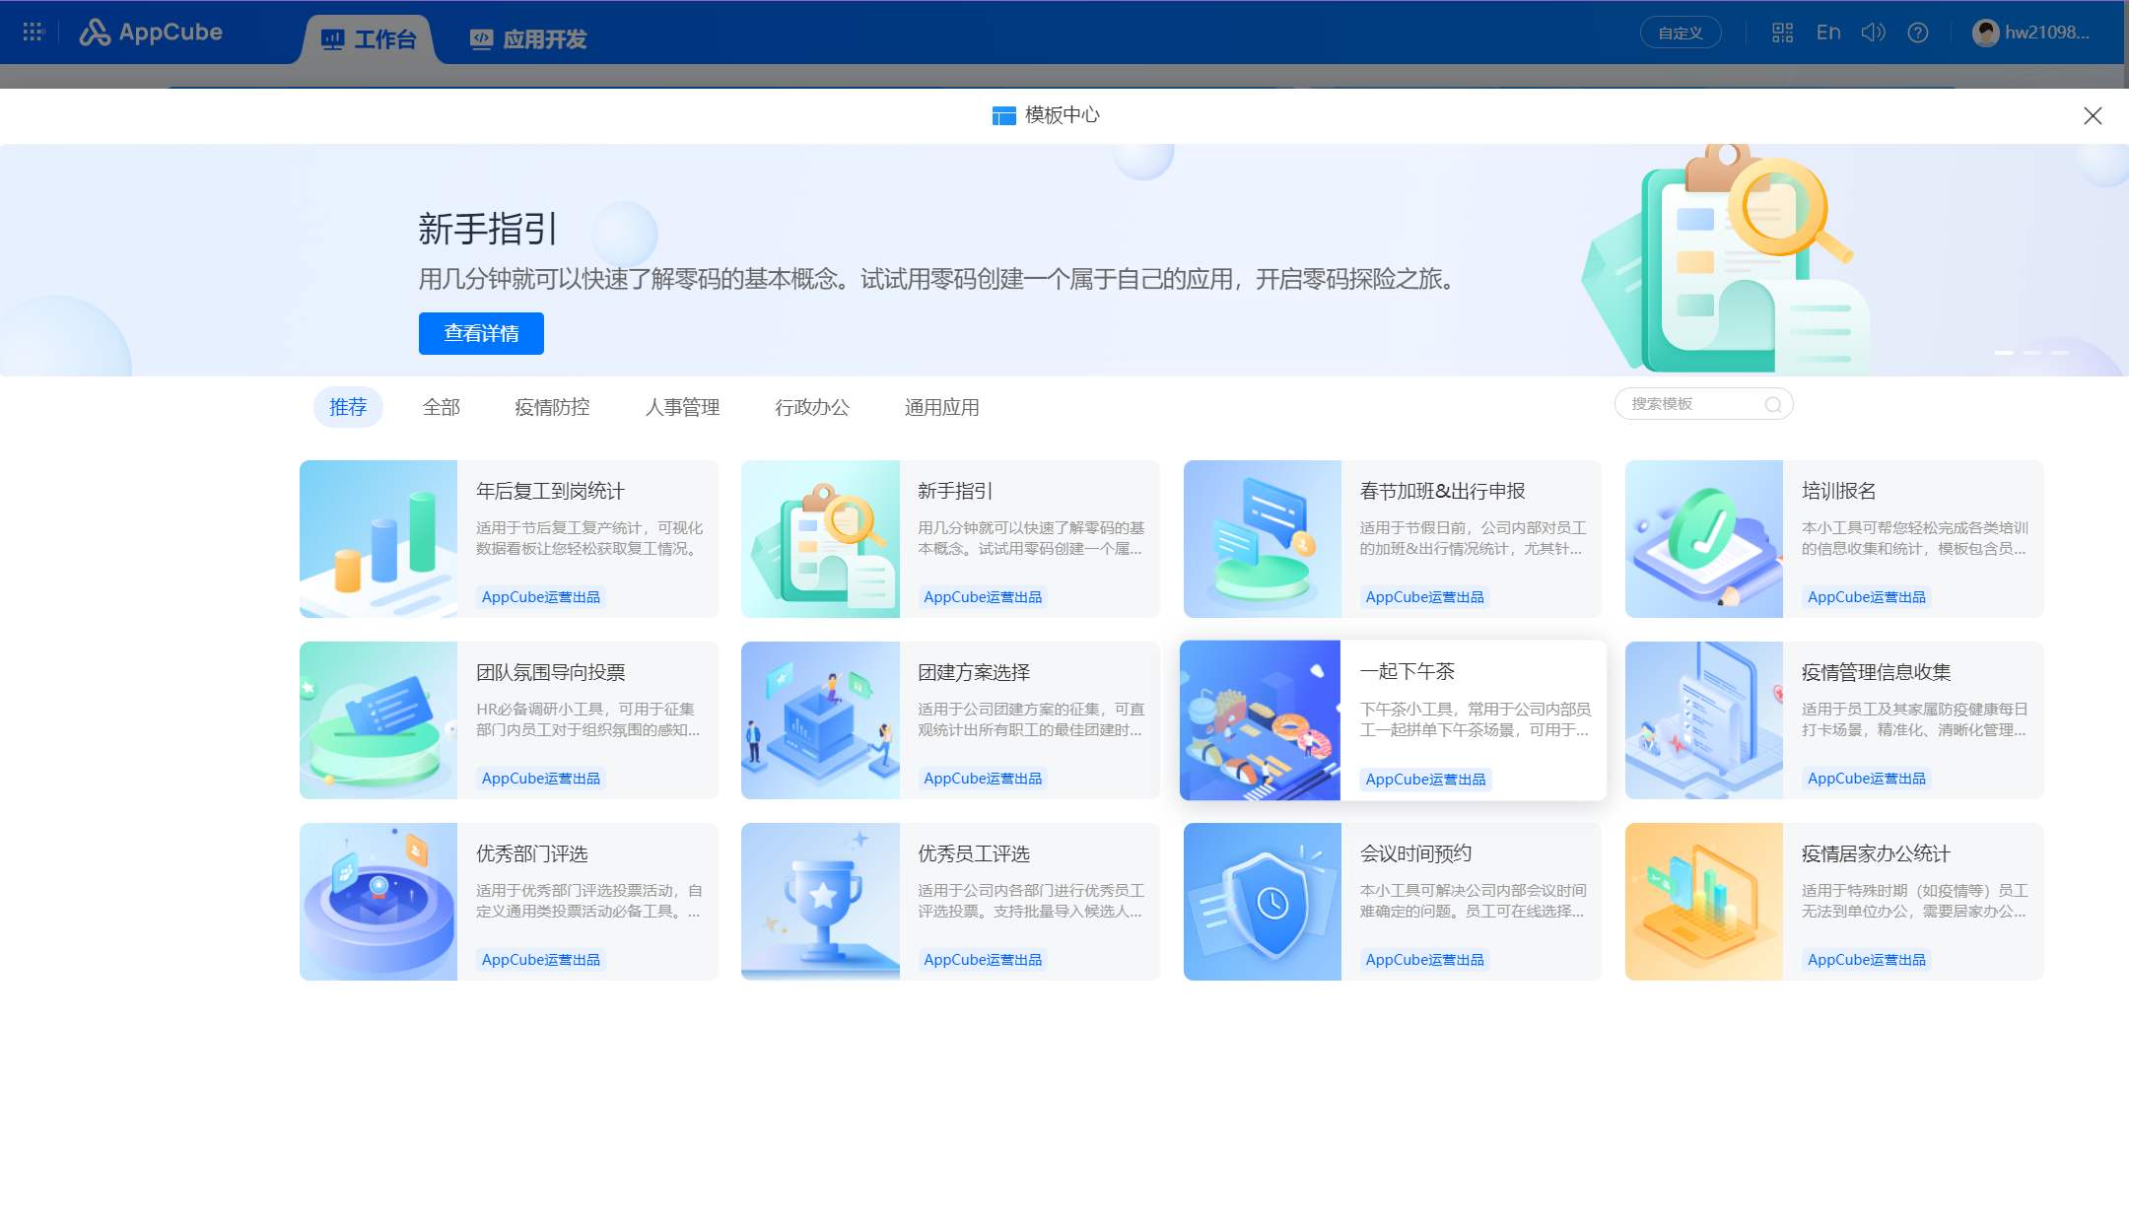Select the 全部 category tab
The image size is (2129, 1225).
click(442, 407)
